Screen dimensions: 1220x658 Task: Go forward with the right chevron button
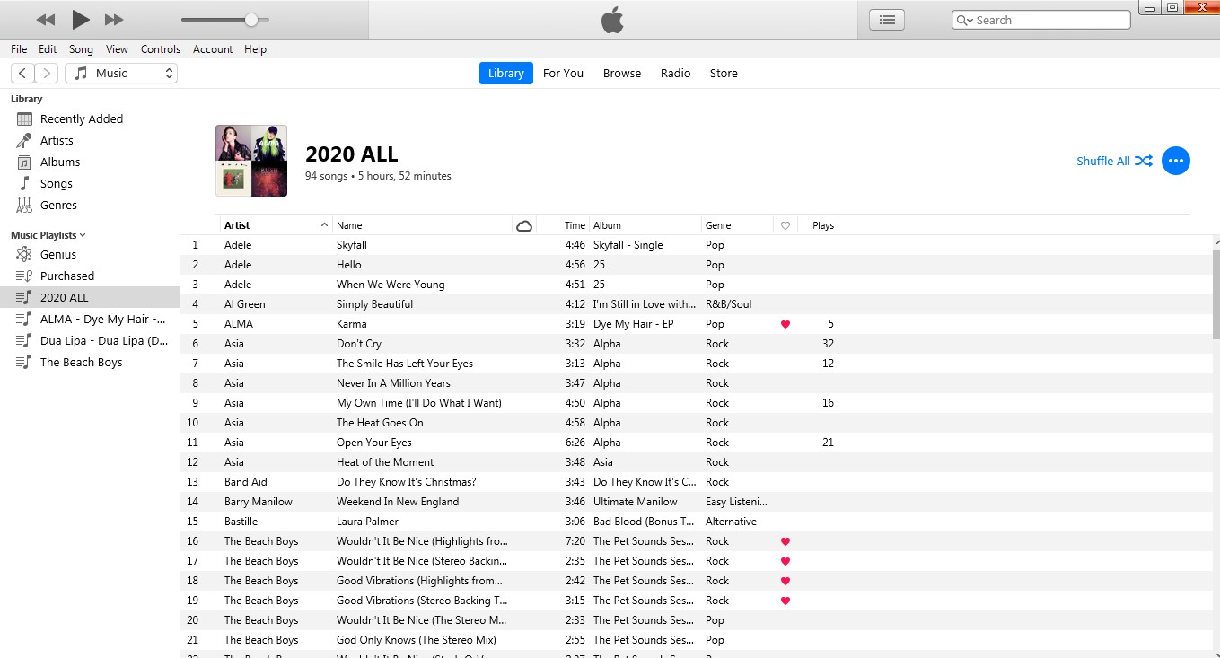click(x=47, y=74)
